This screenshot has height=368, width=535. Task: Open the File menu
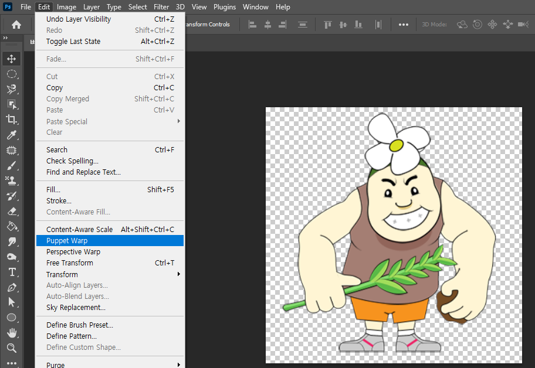coord(26,7)
